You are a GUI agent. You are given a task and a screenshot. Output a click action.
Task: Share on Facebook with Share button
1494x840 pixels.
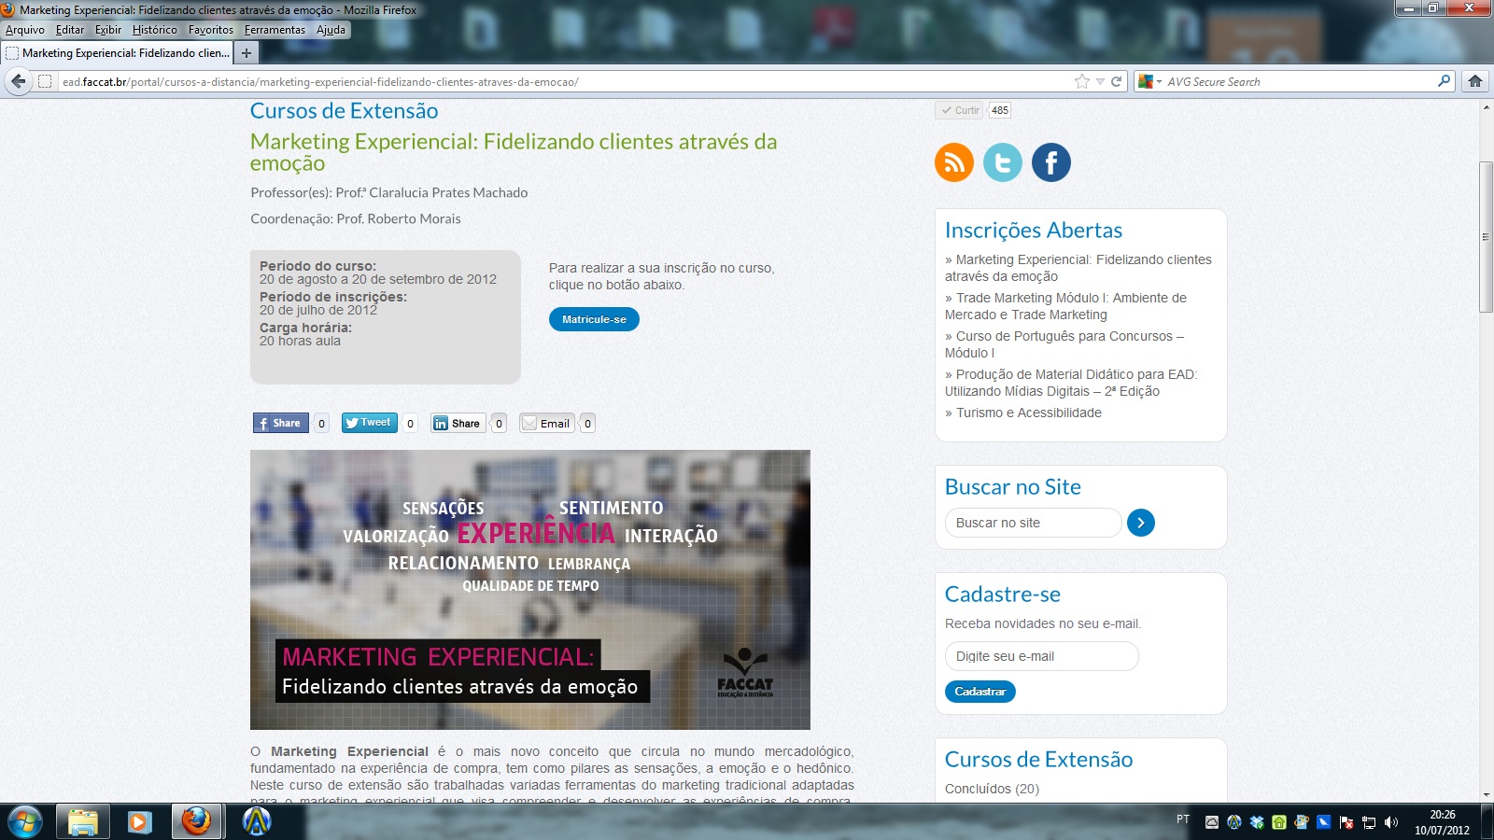(x=280, y=423)
